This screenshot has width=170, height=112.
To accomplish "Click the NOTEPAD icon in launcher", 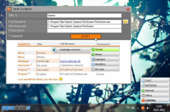I will (x=143, y=86).
